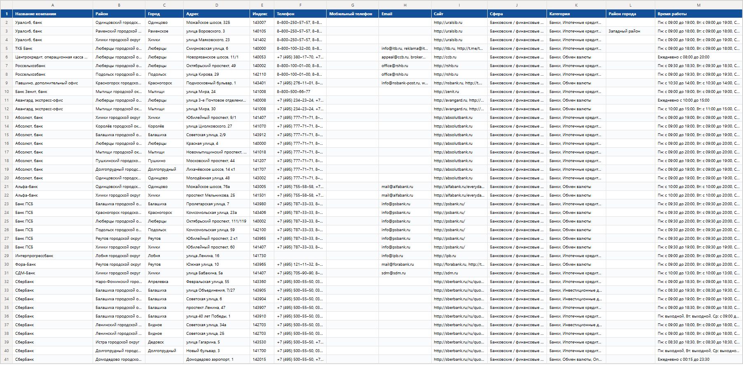Viewport: 743px width, 371px height.
Task: Click the 'Сайт' header cell
Action: [x=459, y=14]
